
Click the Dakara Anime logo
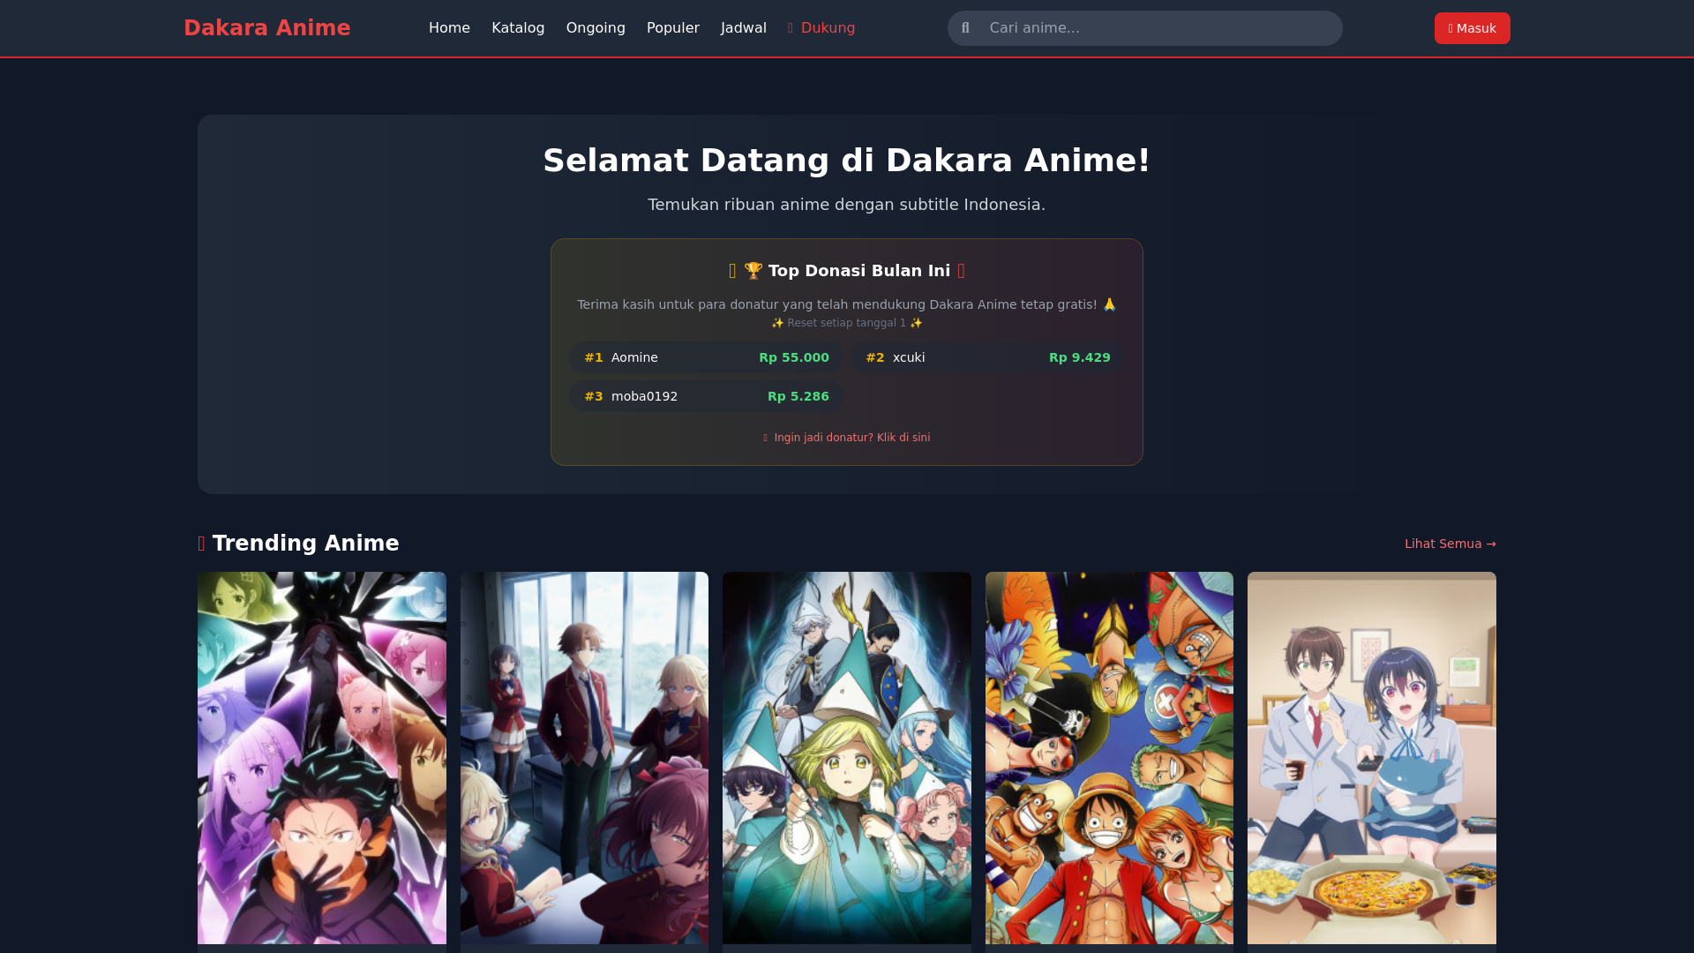267,28
